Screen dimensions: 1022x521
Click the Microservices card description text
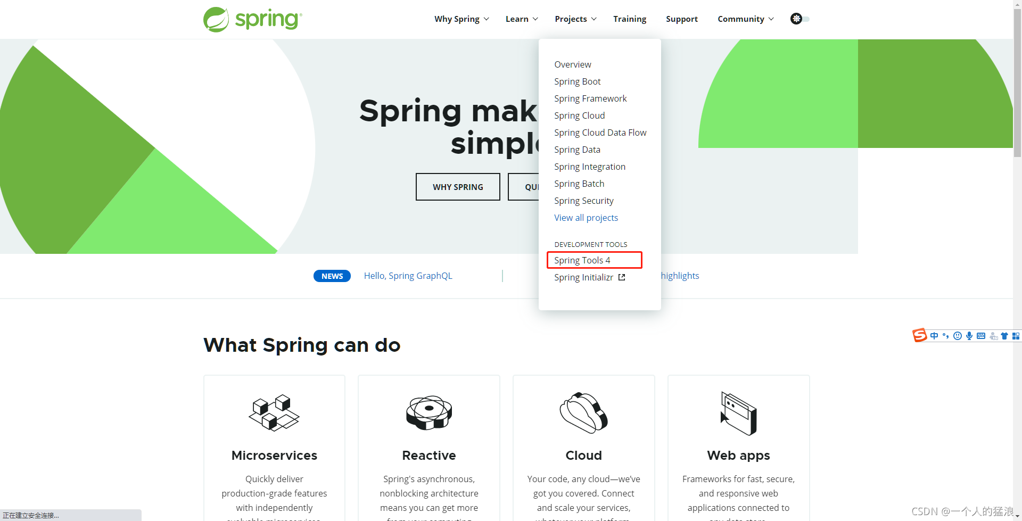pos(274,497)
